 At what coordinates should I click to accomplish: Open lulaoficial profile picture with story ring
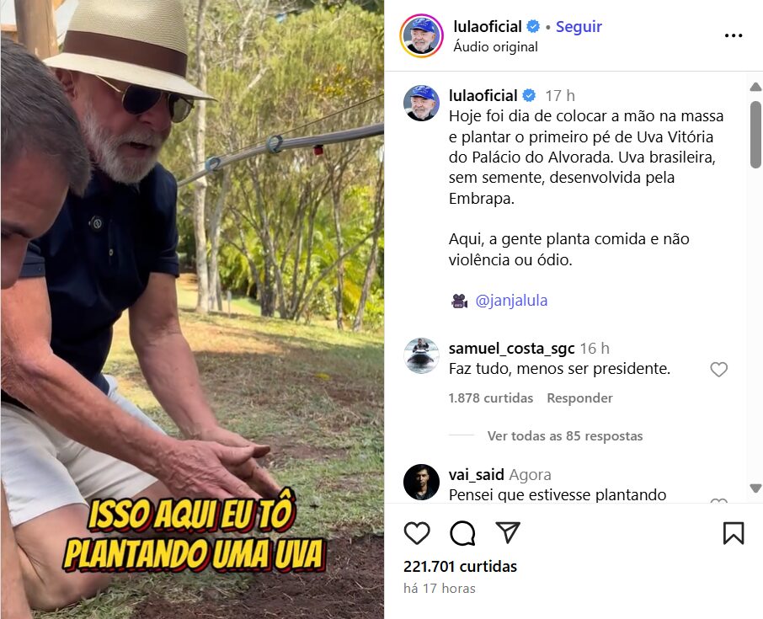pyautogui.click(x=421, y=36)
